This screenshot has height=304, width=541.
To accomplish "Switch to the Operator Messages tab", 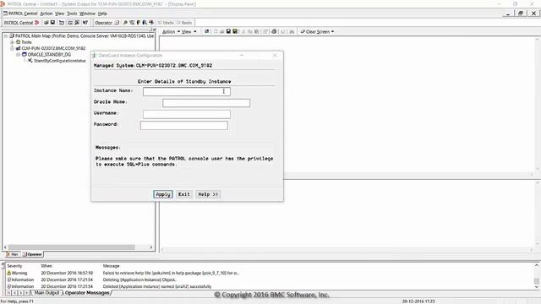I will 87,293.
